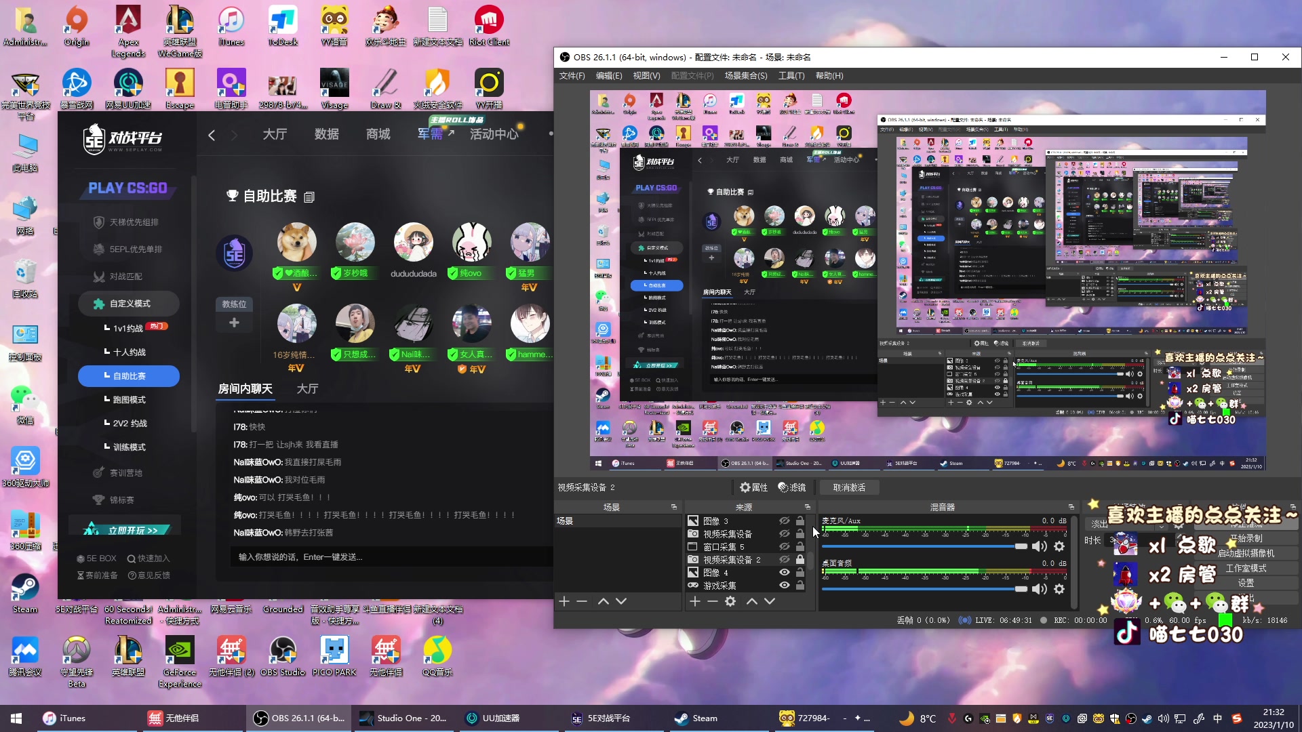Collapse 自定义模式 in the 5E sidebar
This screenshot has width=1302, height=732.
click(129, 304)
